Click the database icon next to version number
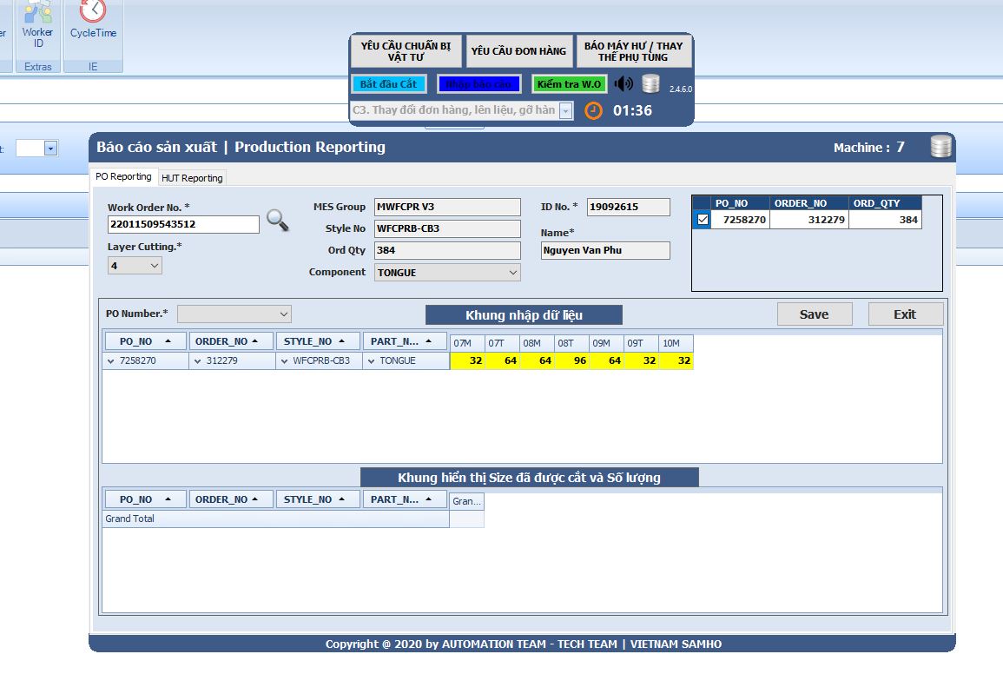This screenshot has height=674, width=1003. coord(650,84)
